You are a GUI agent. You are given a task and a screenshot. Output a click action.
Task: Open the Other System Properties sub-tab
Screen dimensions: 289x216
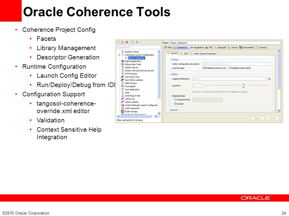[203, 53]
